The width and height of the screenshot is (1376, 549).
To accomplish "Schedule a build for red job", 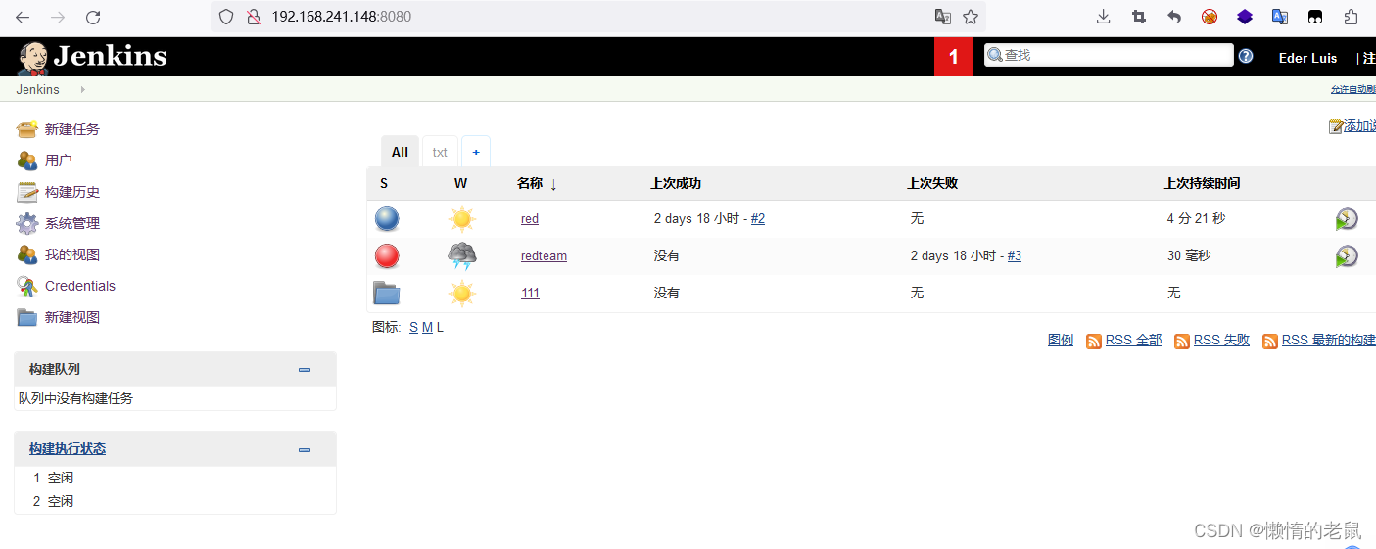I will click(1347, 219).
